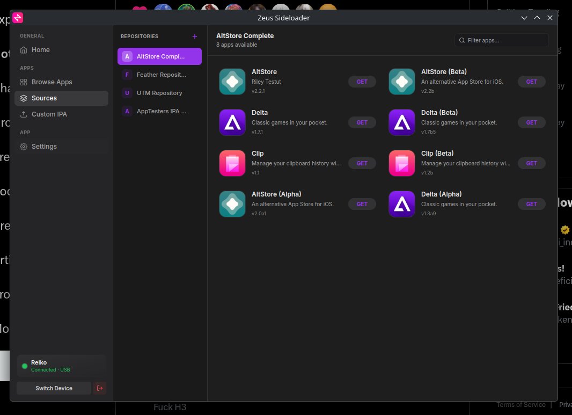Click Terms of Service in background window
The height and width of the screenshot is (415, 572).
(521, 405)
